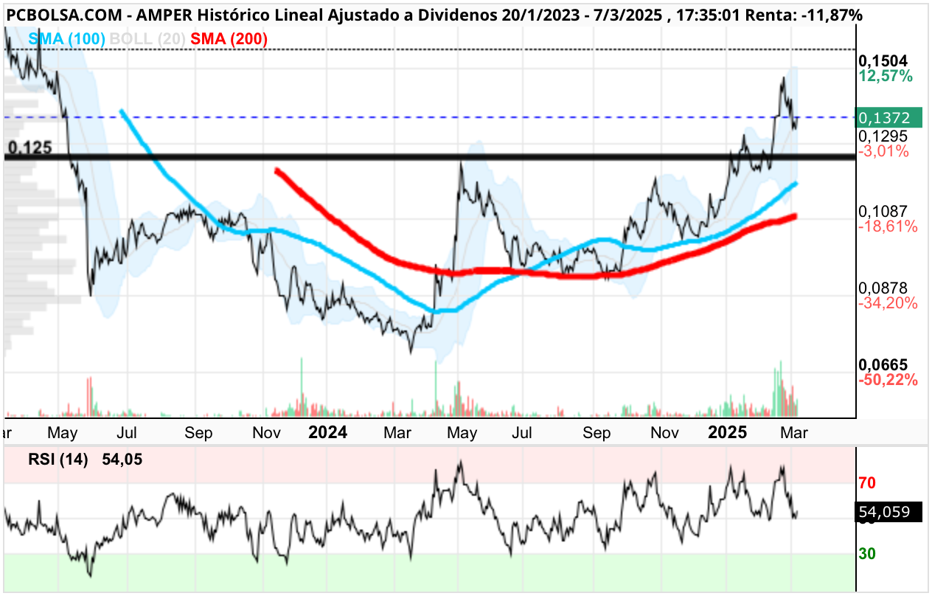Click the first Sep label on time axis
The width and height of the screenshot is (932, 596).
tap(197, 432)
